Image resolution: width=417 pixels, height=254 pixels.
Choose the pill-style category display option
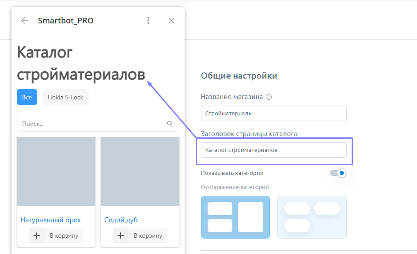[312, 217]
